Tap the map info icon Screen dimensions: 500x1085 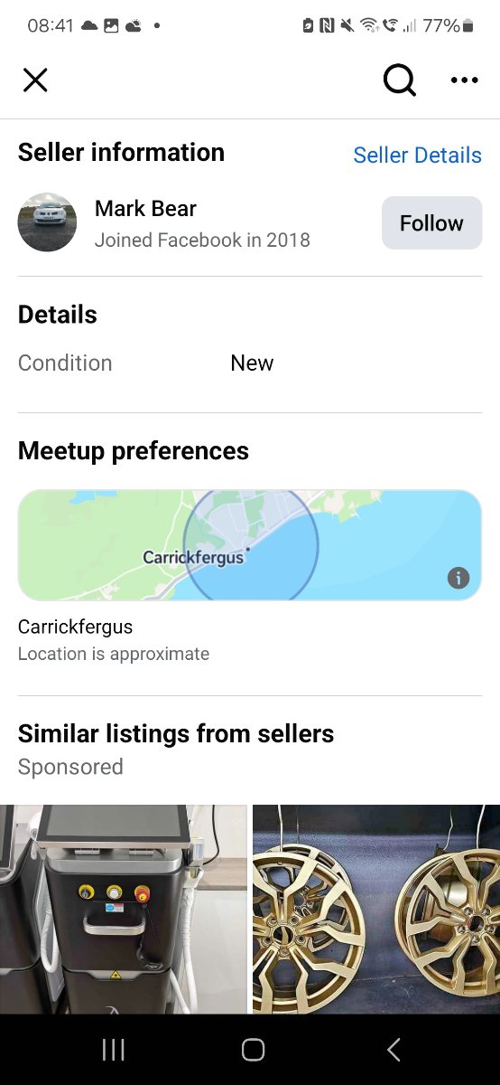(458, 578)
